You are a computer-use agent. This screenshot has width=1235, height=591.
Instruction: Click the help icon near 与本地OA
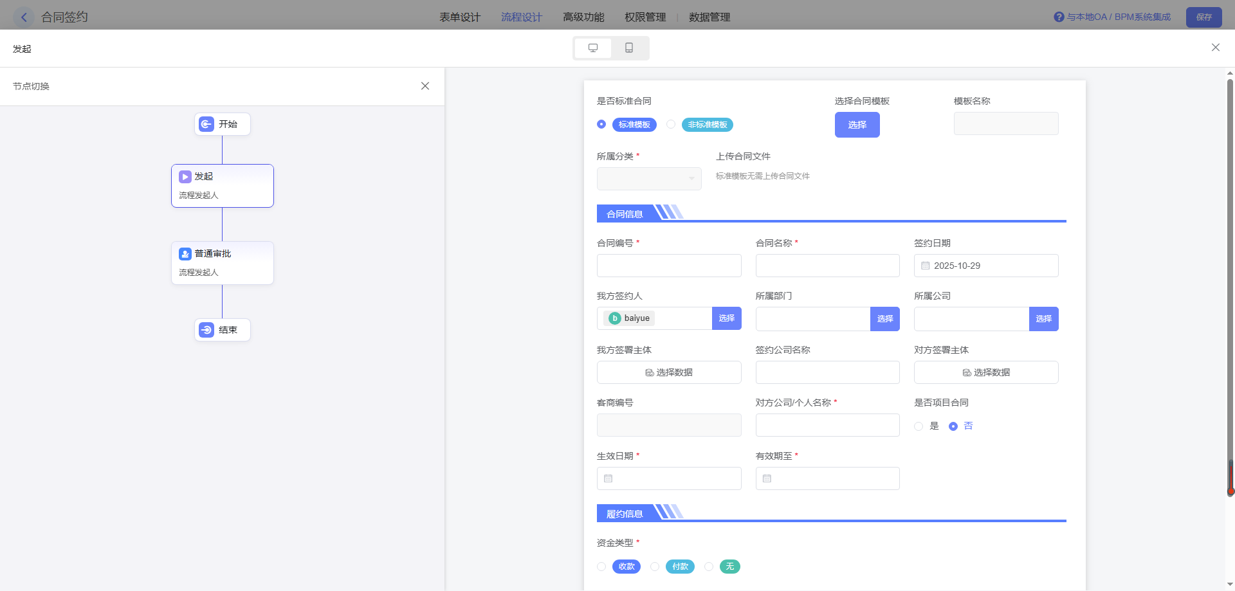tap(1059, 17)
